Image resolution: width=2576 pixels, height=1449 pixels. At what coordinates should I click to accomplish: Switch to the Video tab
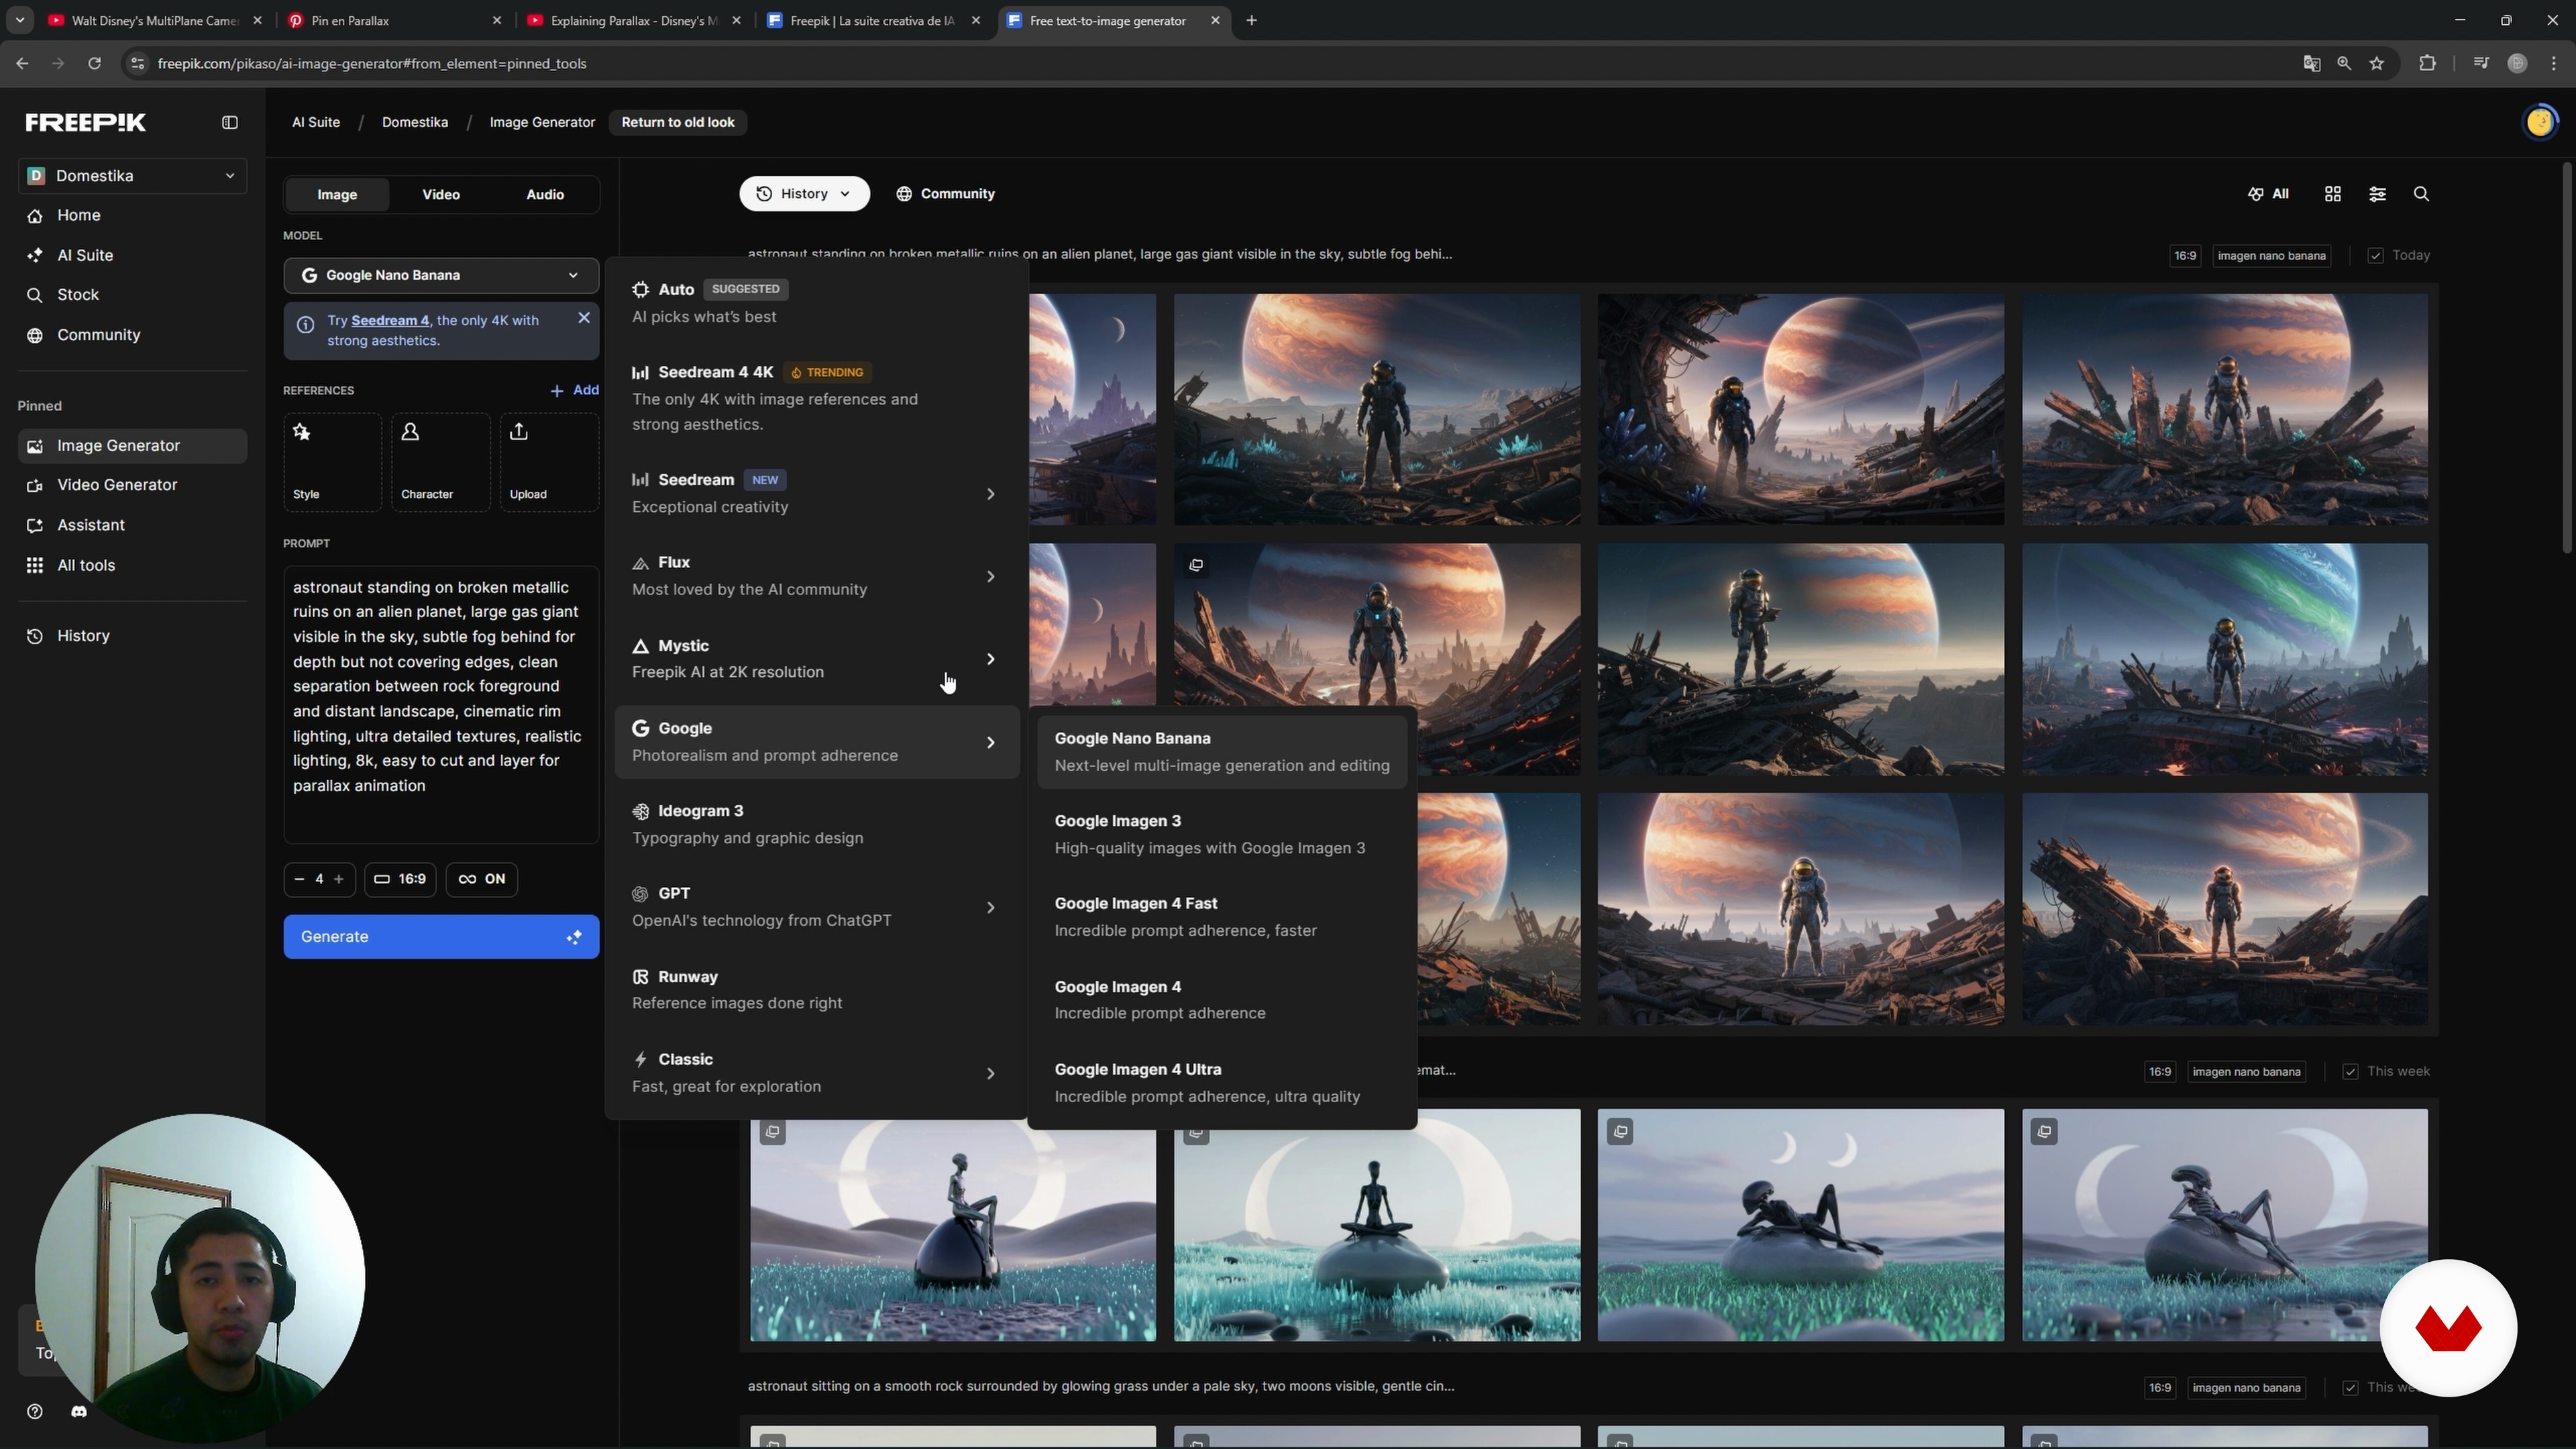(441, 194)
